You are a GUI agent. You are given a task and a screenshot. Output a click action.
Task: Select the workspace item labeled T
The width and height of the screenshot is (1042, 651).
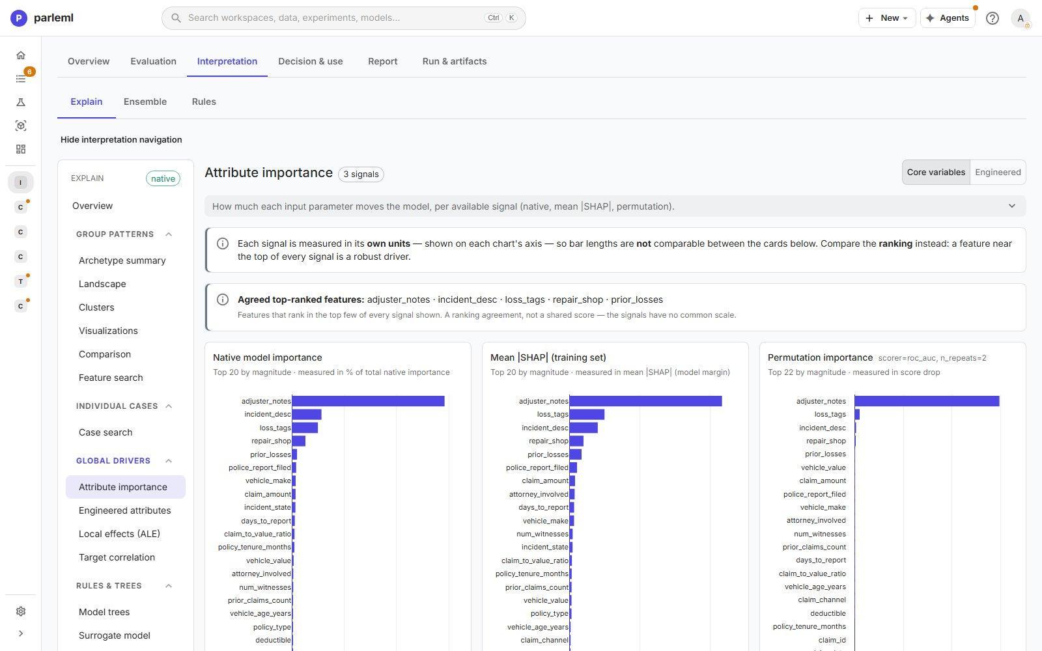[x=21, y=281]
